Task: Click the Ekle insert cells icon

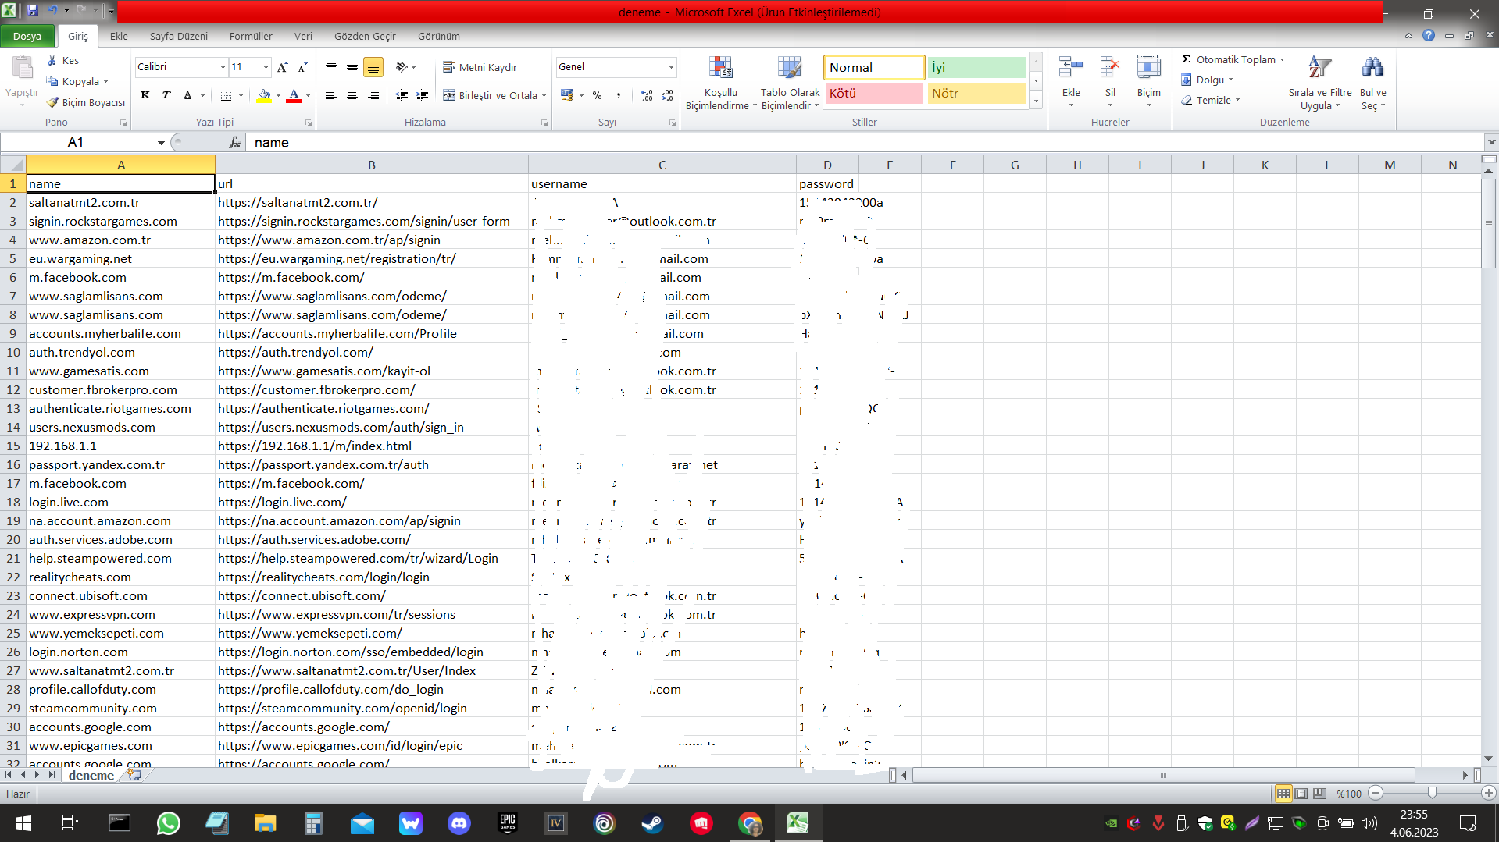Action: coord(1071,68)
